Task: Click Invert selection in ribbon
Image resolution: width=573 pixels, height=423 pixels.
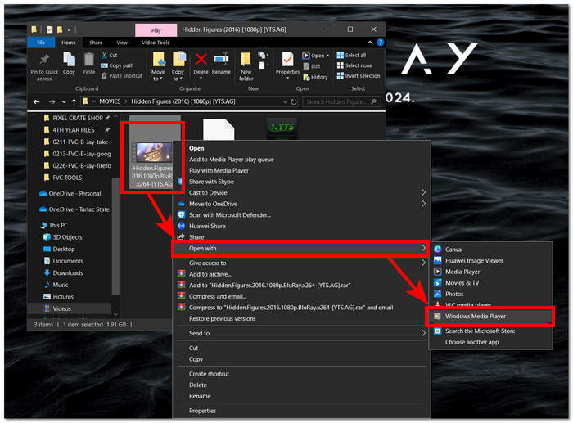Action: pos(359,76)
